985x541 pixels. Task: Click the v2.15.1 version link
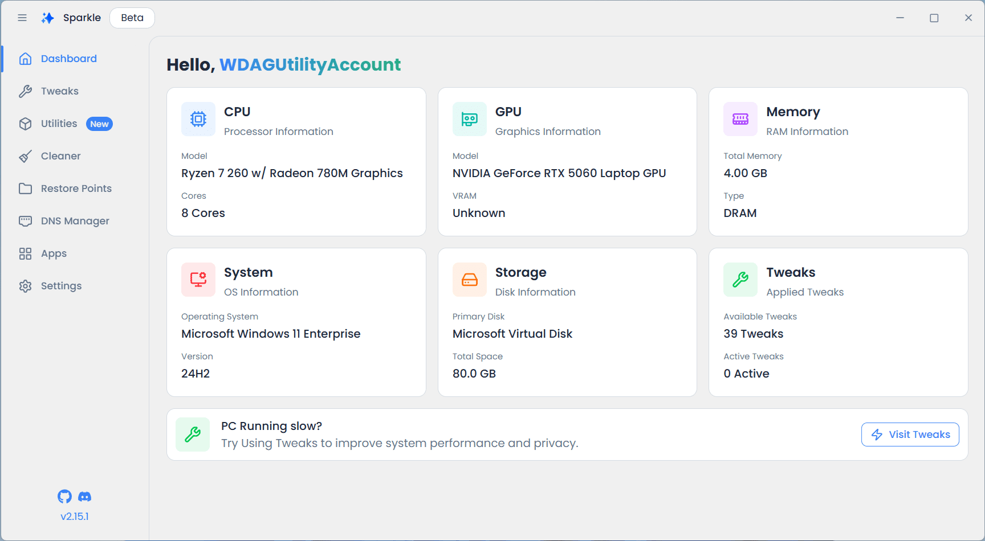pyautogui.click(x=75, y=517)
